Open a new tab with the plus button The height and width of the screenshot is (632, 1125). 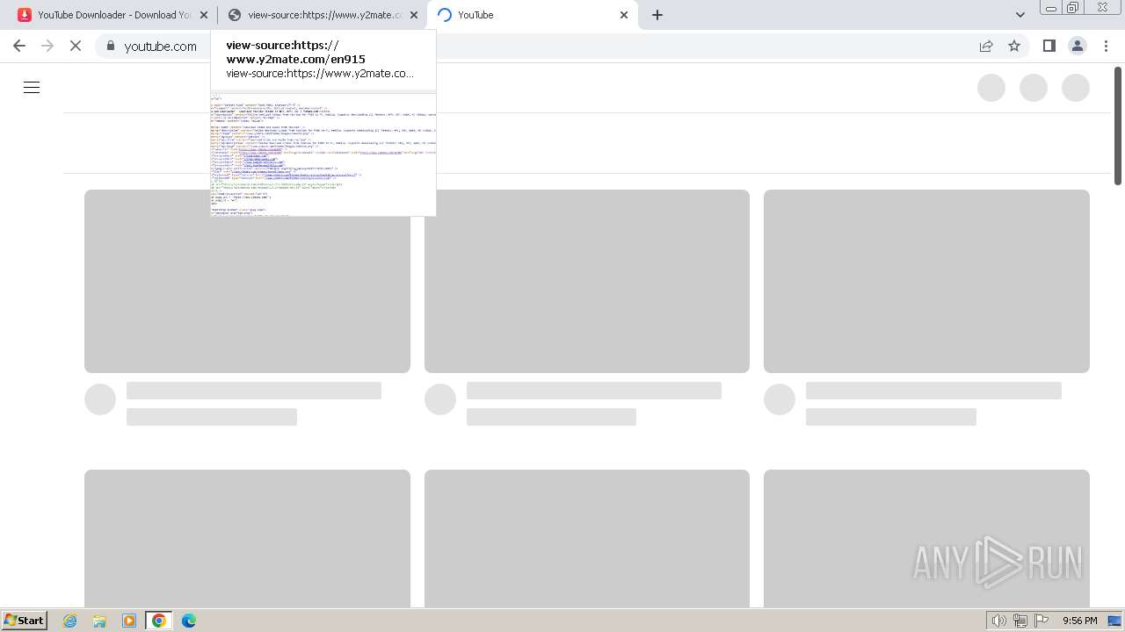click(657, 15)
